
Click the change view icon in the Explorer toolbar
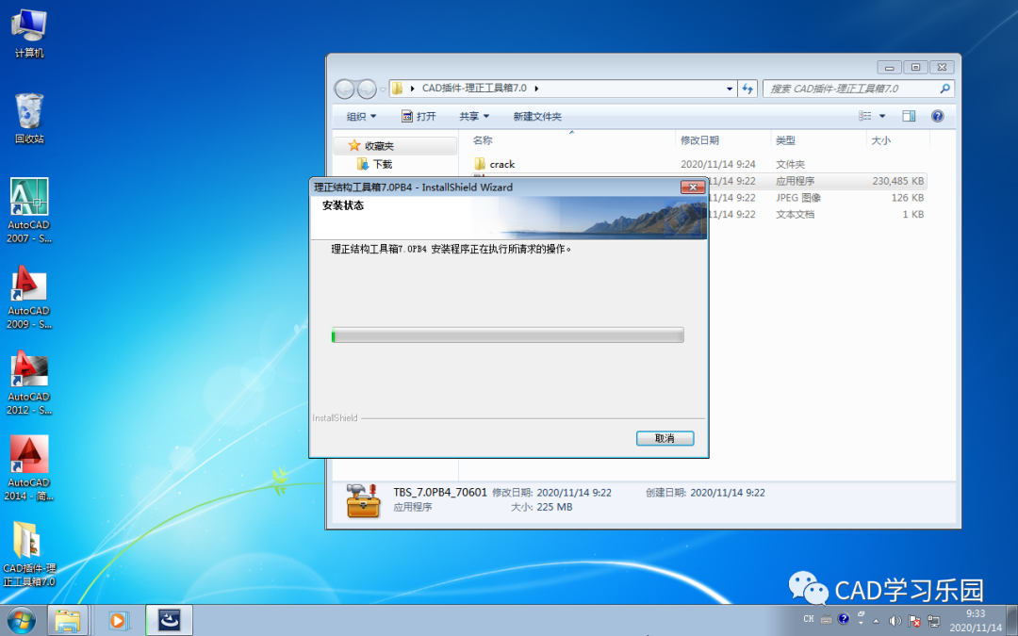click(864, 116)
